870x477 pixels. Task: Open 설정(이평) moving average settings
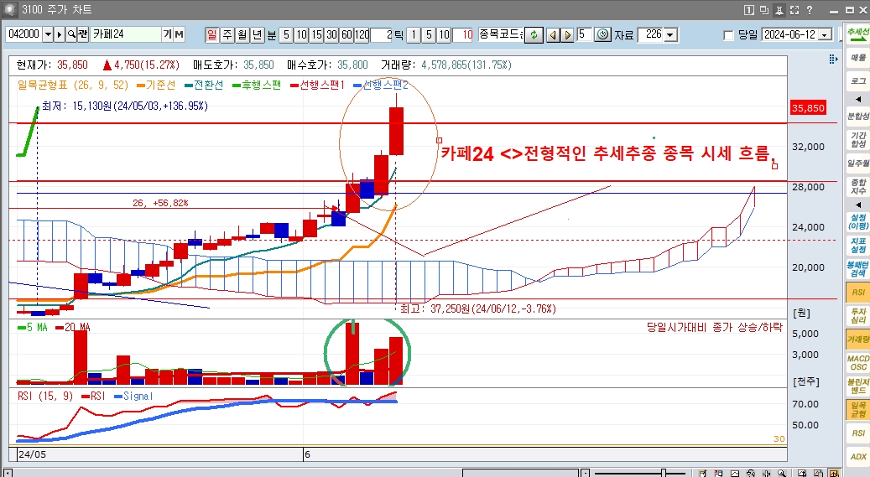(x=857, y=222)
